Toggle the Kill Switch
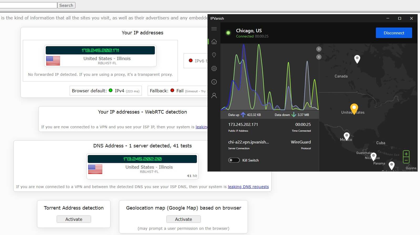420x235 pixels. tap(234, 160)
